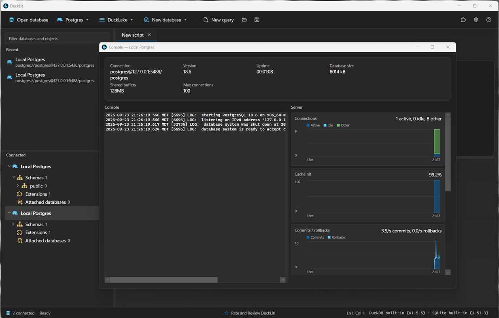499x318 pixels.
Task: Click the second Extensions puzzle icon
Action: 19,232
